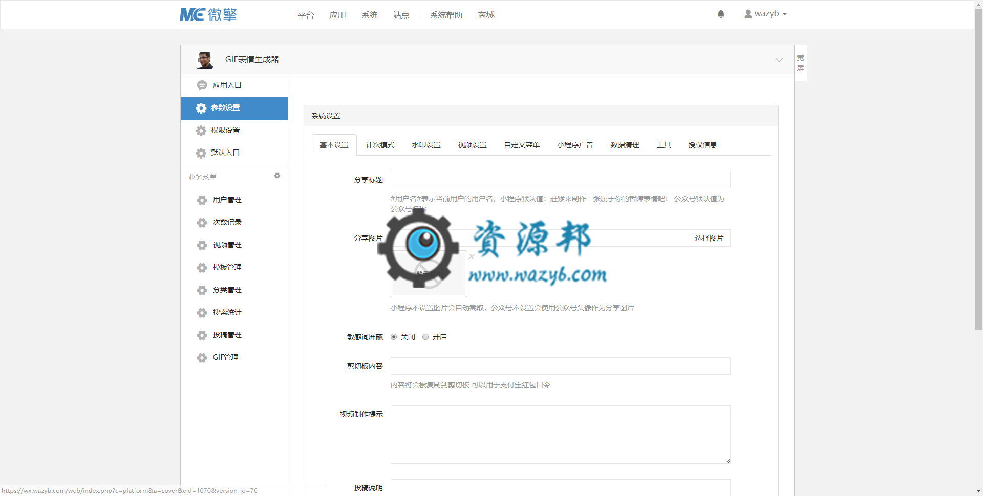Focus the 剪切板内容 input field
983x496 pixels.
click(560, 366)
